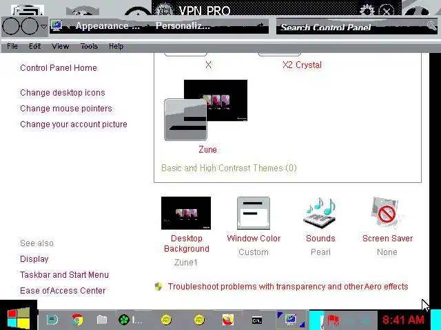
Task: Click the second yellow round taskbar icon
Action: pyautogui.click(x=199, y=320)
